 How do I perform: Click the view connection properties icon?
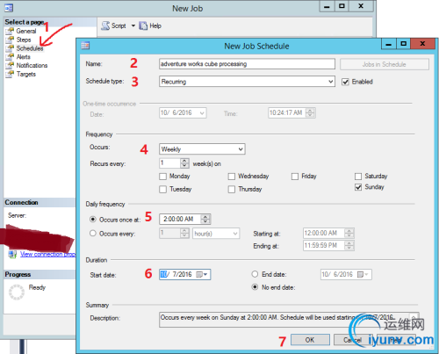click(12, 254)
